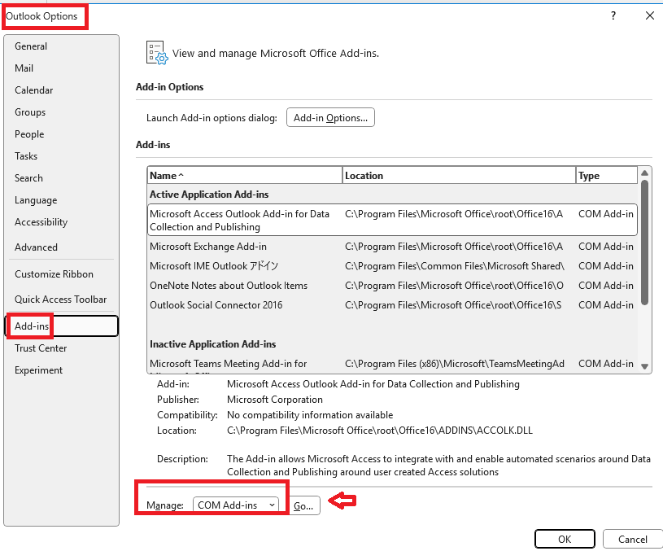The image size is (663, 551).
Task: Sort add-ins by Type column header
Action: [x=606, y=175]
